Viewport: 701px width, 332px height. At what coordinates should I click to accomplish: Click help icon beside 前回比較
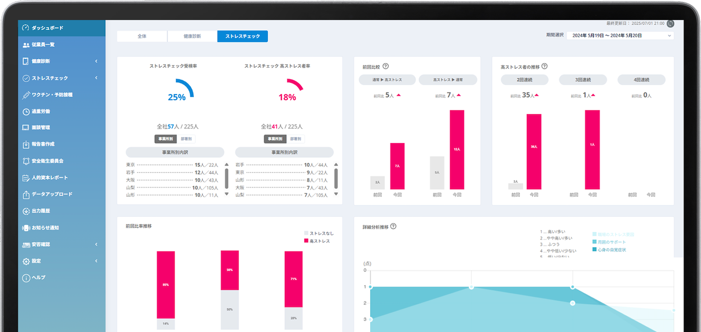pos(386,66)
